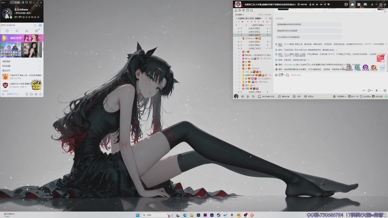
Task: Tick the checkbox in channel bottom bar
Action: click(259, 96)
